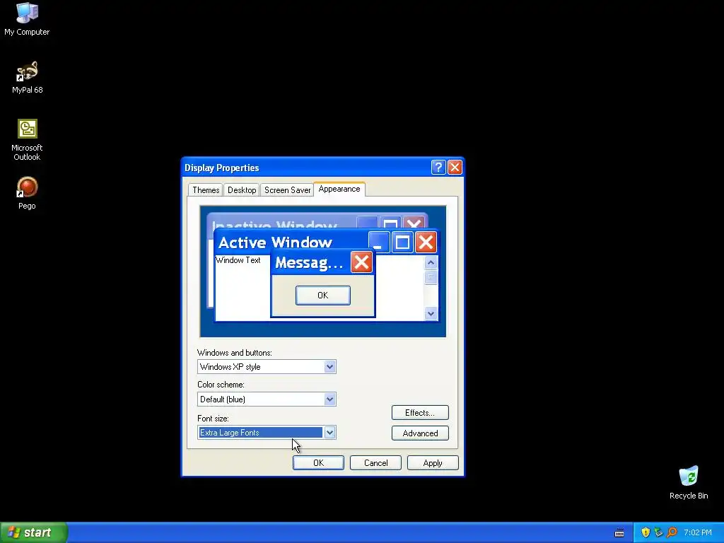Click the Advanced button
724x543 pixels.
[420, 433]
